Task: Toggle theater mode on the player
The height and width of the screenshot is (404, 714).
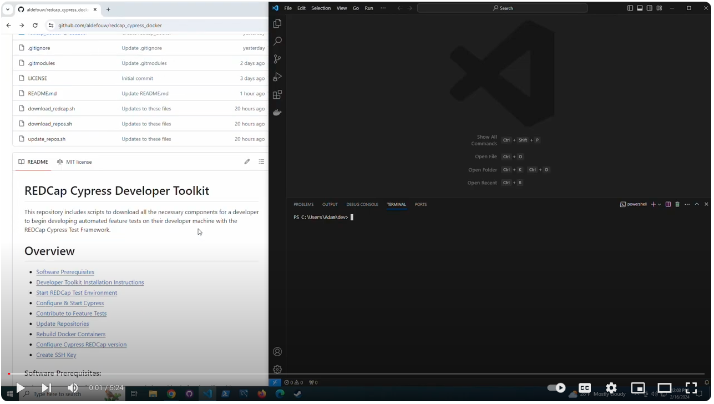Action: 665,388
